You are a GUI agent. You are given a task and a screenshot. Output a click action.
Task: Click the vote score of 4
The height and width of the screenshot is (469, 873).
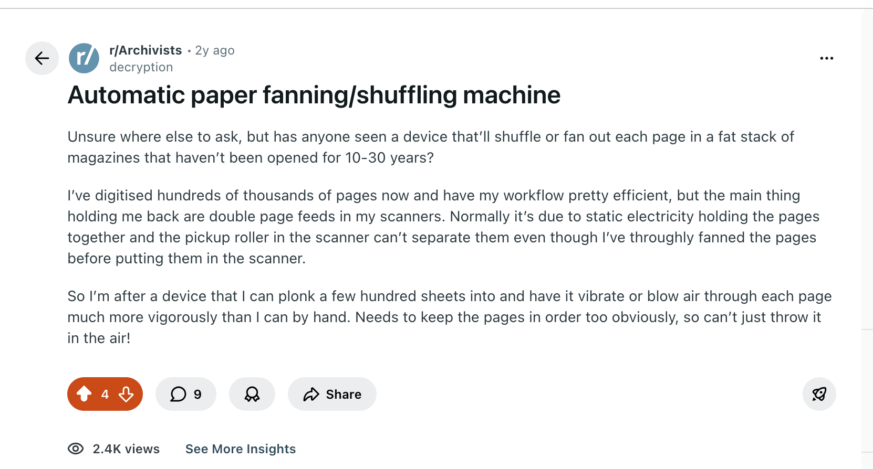(x=105, y=394)
